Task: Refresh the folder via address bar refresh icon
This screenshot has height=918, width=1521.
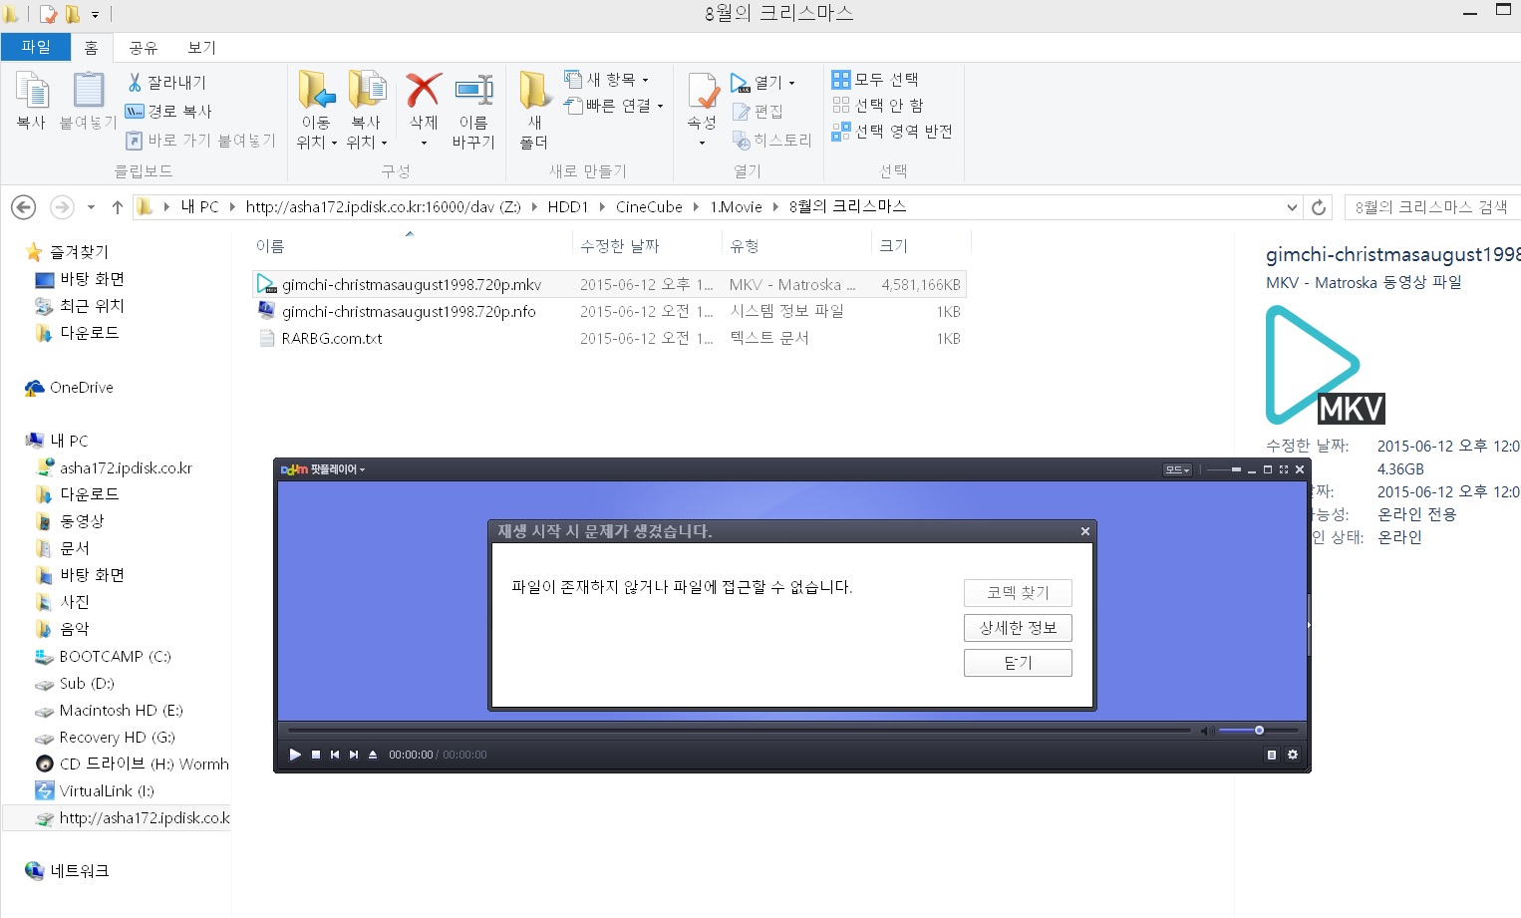Action: point(1319,207)
